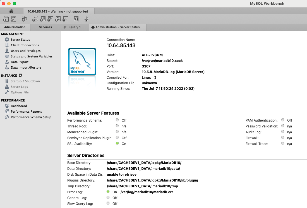Go to the Home screen tab

pyautogui.click(x=11, y=11)
